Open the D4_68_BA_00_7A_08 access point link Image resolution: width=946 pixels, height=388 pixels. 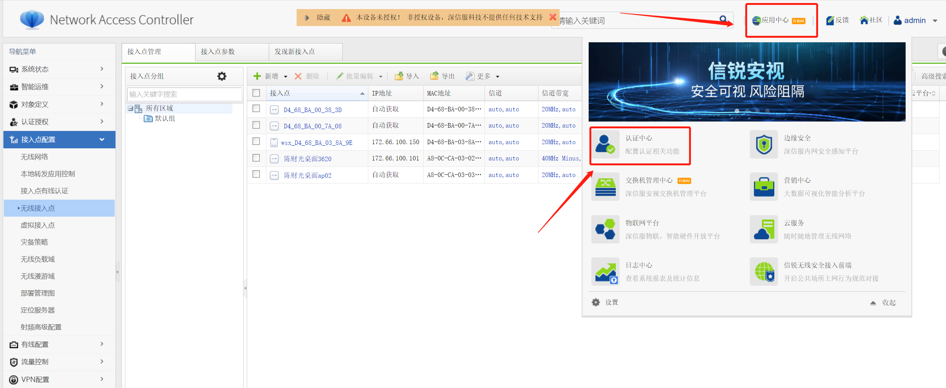(312, 126)
